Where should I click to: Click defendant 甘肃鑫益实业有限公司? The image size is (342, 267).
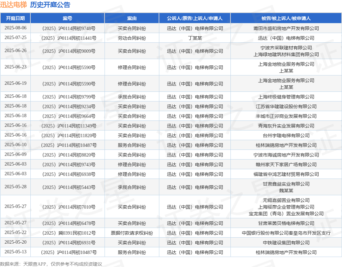pyautogui.click(x=286, y=184)
